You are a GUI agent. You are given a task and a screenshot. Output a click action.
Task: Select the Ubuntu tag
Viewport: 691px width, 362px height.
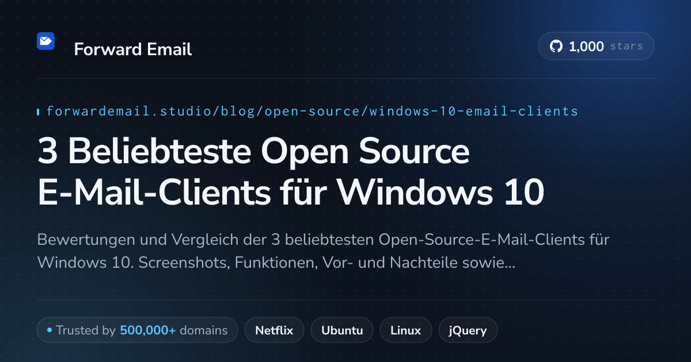pos(342,330)
